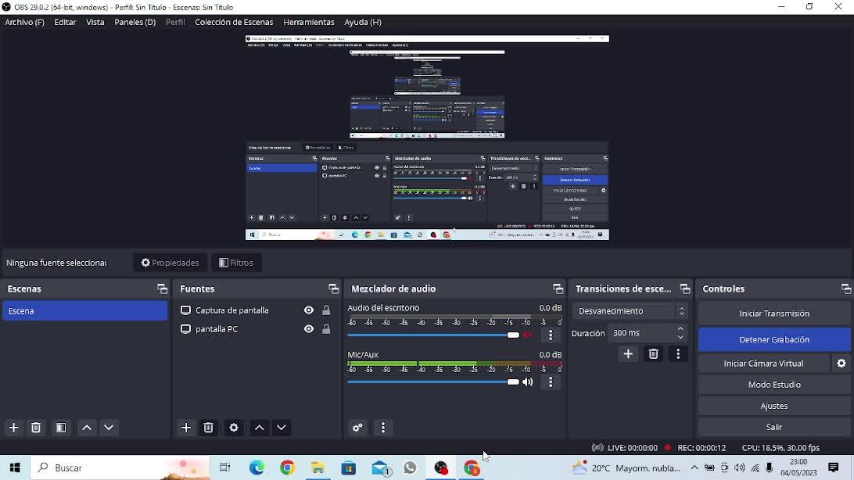Increase Duración value with up arrow
The image size is (854, 480).
click(x=680, y=329)
